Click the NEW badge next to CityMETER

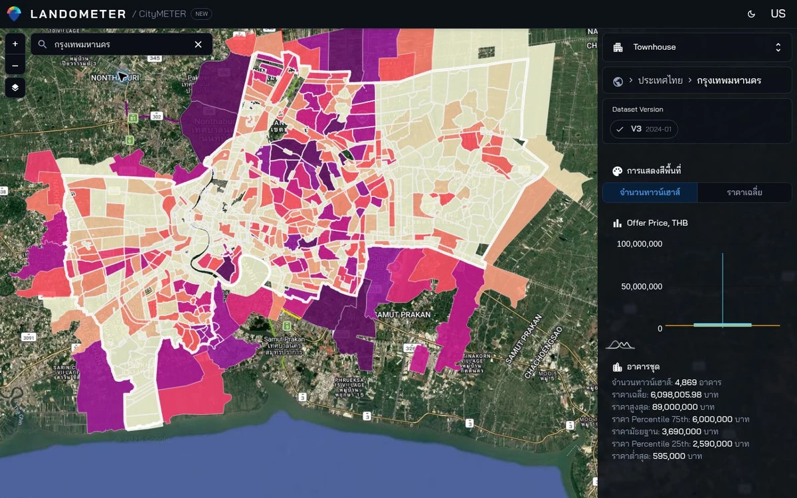coord(201,14)
